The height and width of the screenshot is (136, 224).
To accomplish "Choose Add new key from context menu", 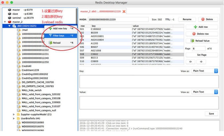I will click(61, 28).
